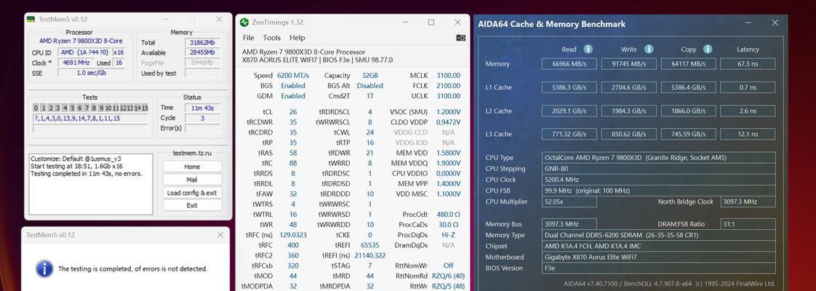Click the Memory Read result 66966 MB/s
The height and width of the screenshot is (291, 816).
569,64
